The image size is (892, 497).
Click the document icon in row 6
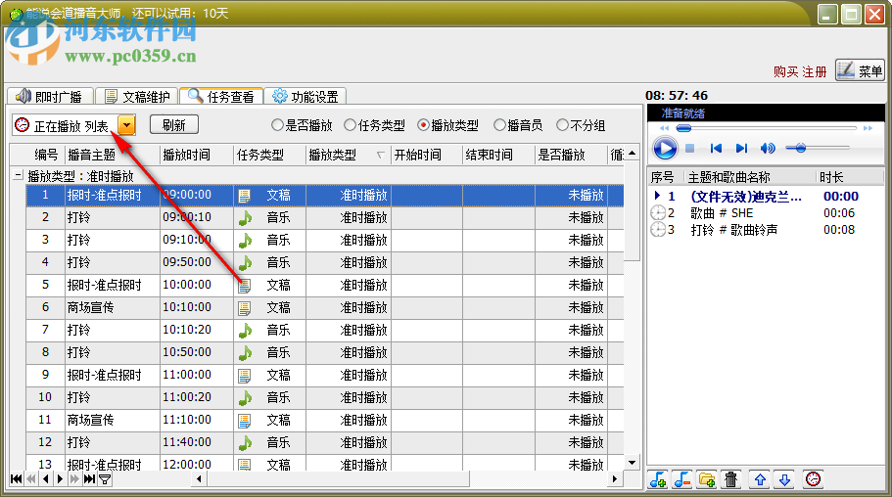click(245, 308)
